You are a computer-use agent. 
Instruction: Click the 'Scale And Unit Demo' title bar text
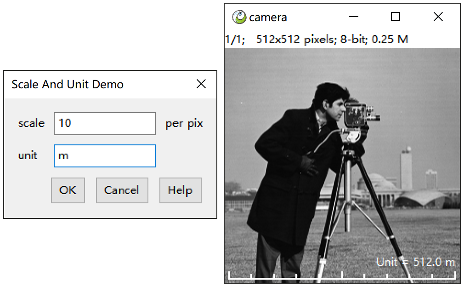pyautogui.click(x=68, y=85)
